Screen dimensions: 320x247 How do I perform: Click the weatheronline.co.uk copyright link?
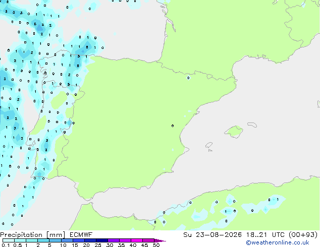point(277,242)
